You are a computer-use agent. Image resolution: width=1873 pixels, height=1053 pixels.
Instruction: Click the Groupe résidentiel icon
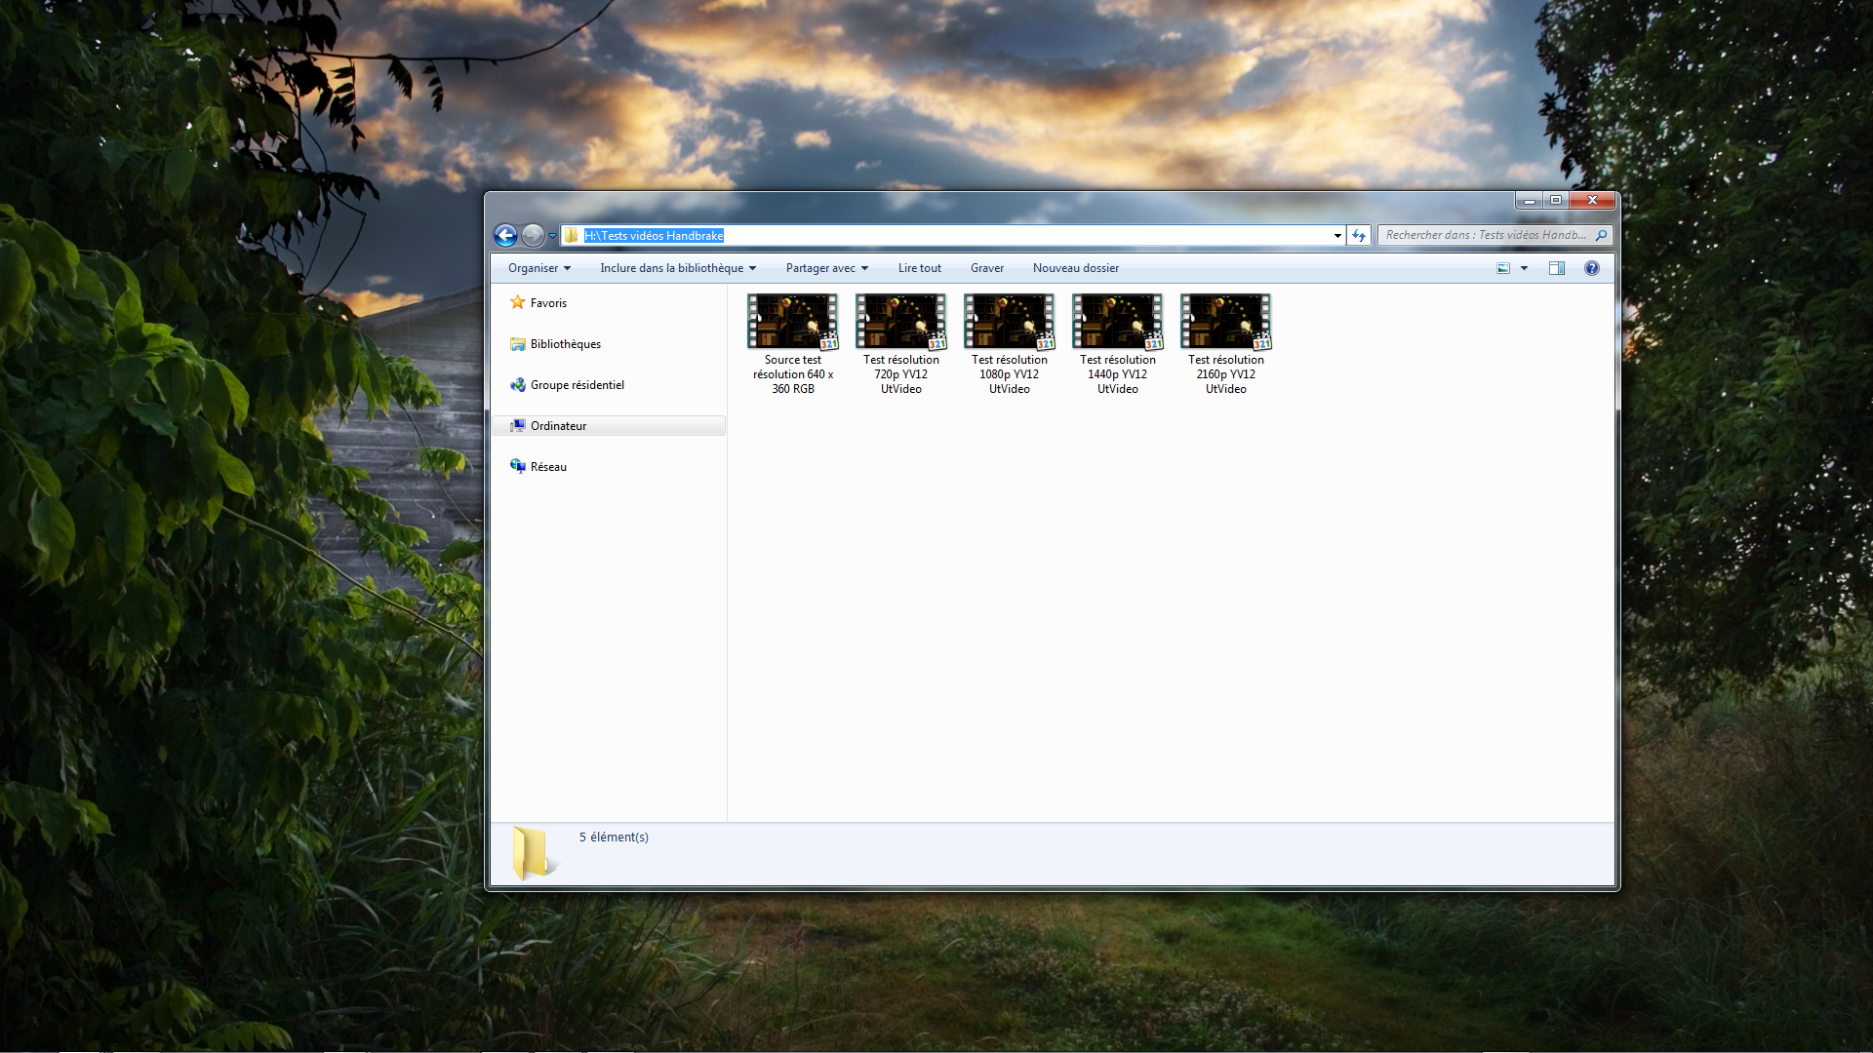coord(518,385)
